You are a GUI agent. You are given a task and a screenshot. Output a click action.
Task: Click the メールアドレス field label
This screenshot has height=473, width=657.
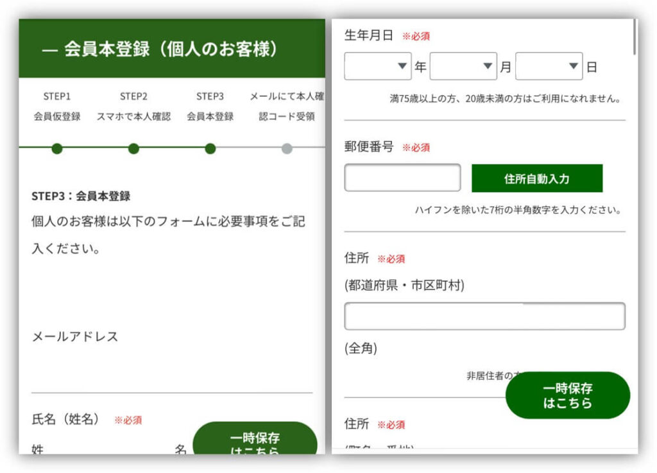[x=75, y=337]
